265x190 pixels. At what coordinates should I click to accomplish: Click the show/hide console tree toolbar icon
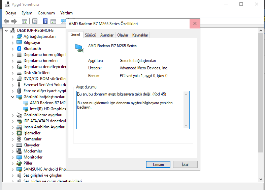click(x=25, y=21)
